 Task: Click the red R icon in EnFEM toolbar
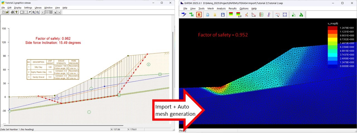(x=199, y=15)
